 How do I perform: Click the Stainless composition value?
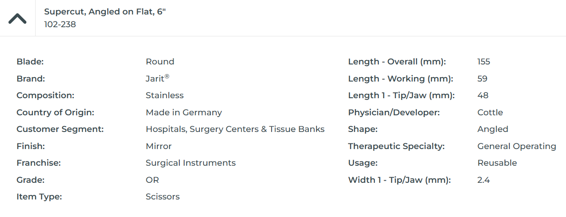pyautogui.click(x=165, y=96)
